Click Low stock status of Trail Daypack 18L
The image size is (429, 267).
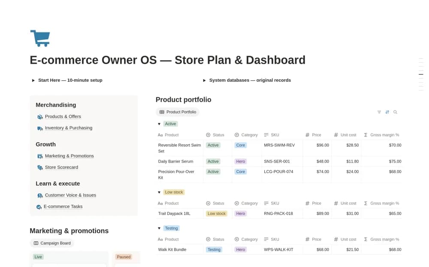coord(216,214)
